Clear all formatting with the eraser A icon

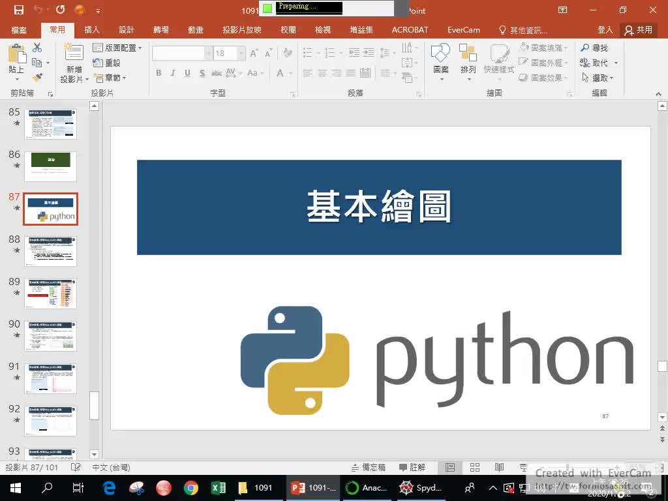pos(288,53)
